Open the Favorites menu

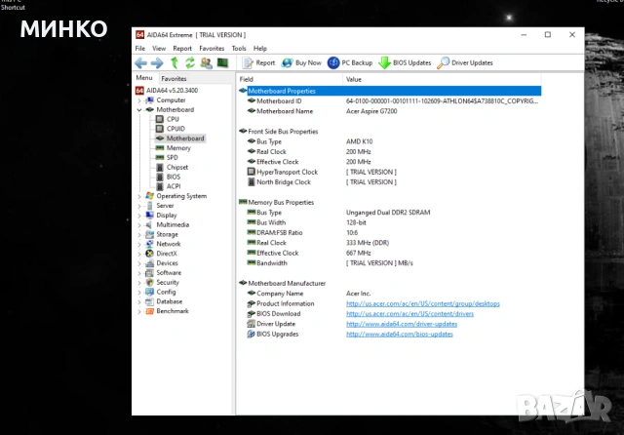click(x=212, y=48)
